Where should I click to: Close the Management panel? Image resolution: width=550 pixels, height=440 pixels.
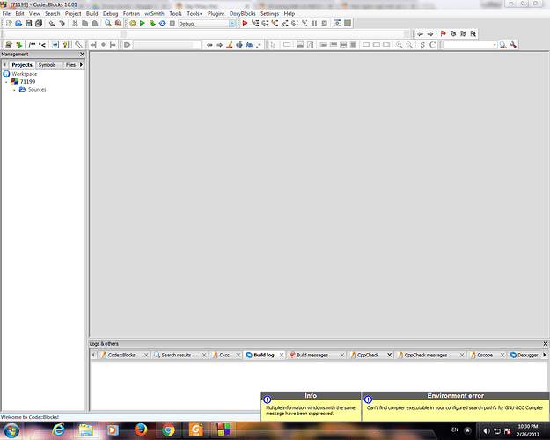click(x=82, y=54)
